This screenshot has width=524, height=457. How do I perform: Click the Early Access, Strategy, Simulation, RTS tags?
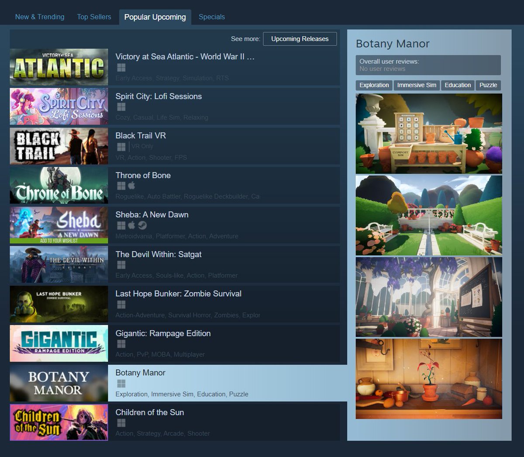tap(172, 78)
